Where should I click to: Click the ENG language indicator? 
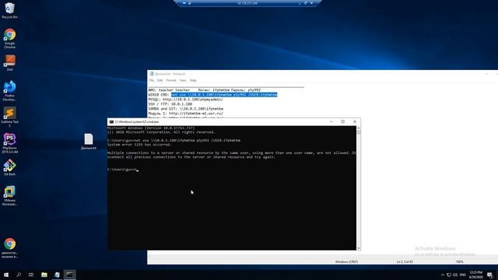click(463, 275)
